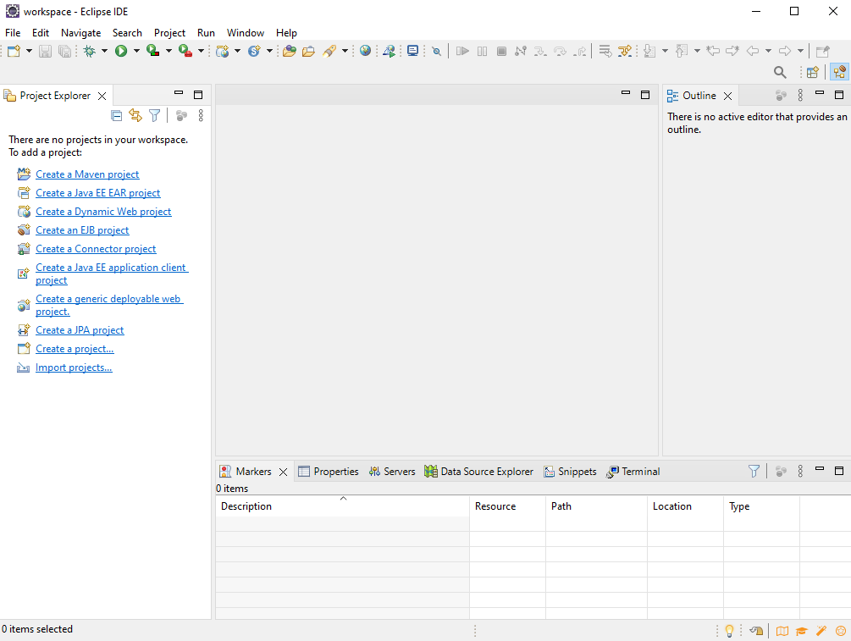Click the Last Edit Location arrow

(713, 51)
